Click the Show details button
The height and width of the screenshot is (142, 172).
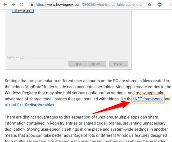point(23,11)
